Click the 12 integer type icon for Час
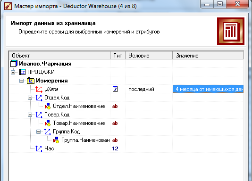252x181 pixels. [115, 148]
